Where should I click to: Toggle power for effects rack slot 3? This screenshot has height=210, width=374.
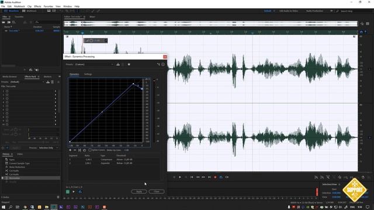(x=7, y=99)
